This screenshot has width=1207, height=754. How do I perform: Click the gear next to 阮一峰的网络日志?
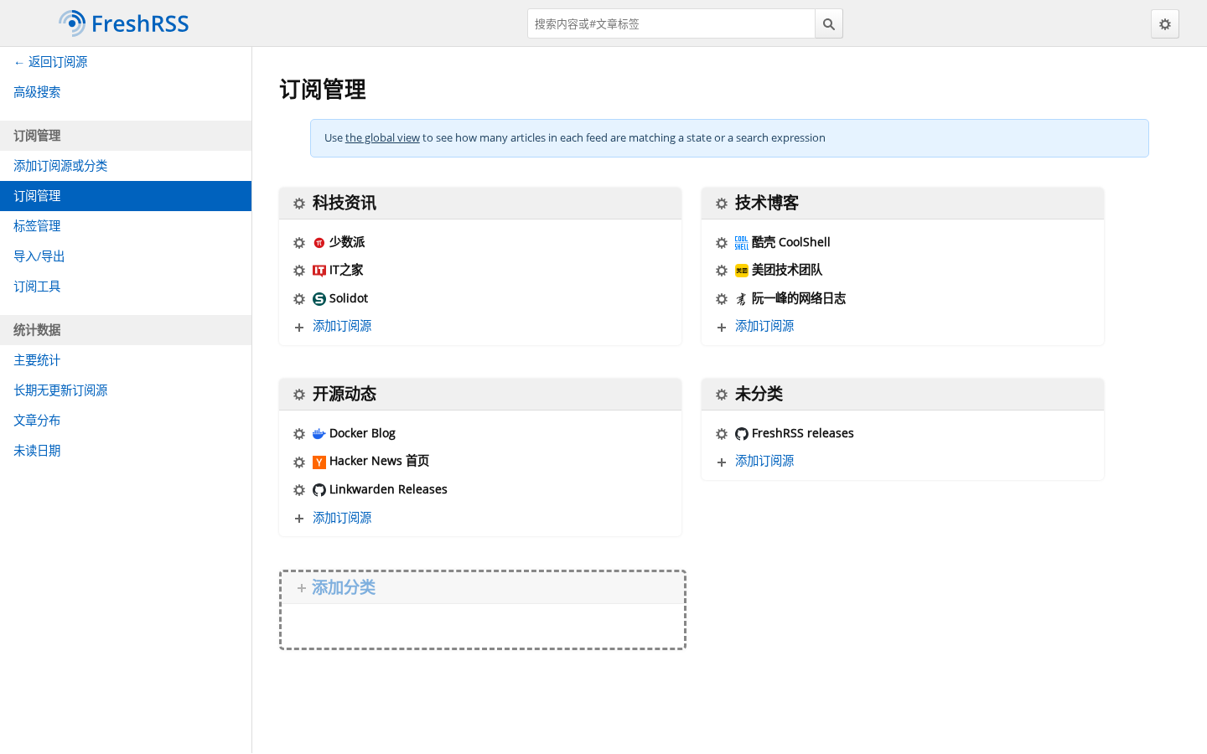(x=722, y=299)
